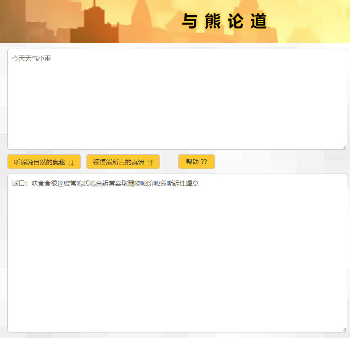Click the 论 character in the header title
The image size is (350, 338).
coord(236,21)
